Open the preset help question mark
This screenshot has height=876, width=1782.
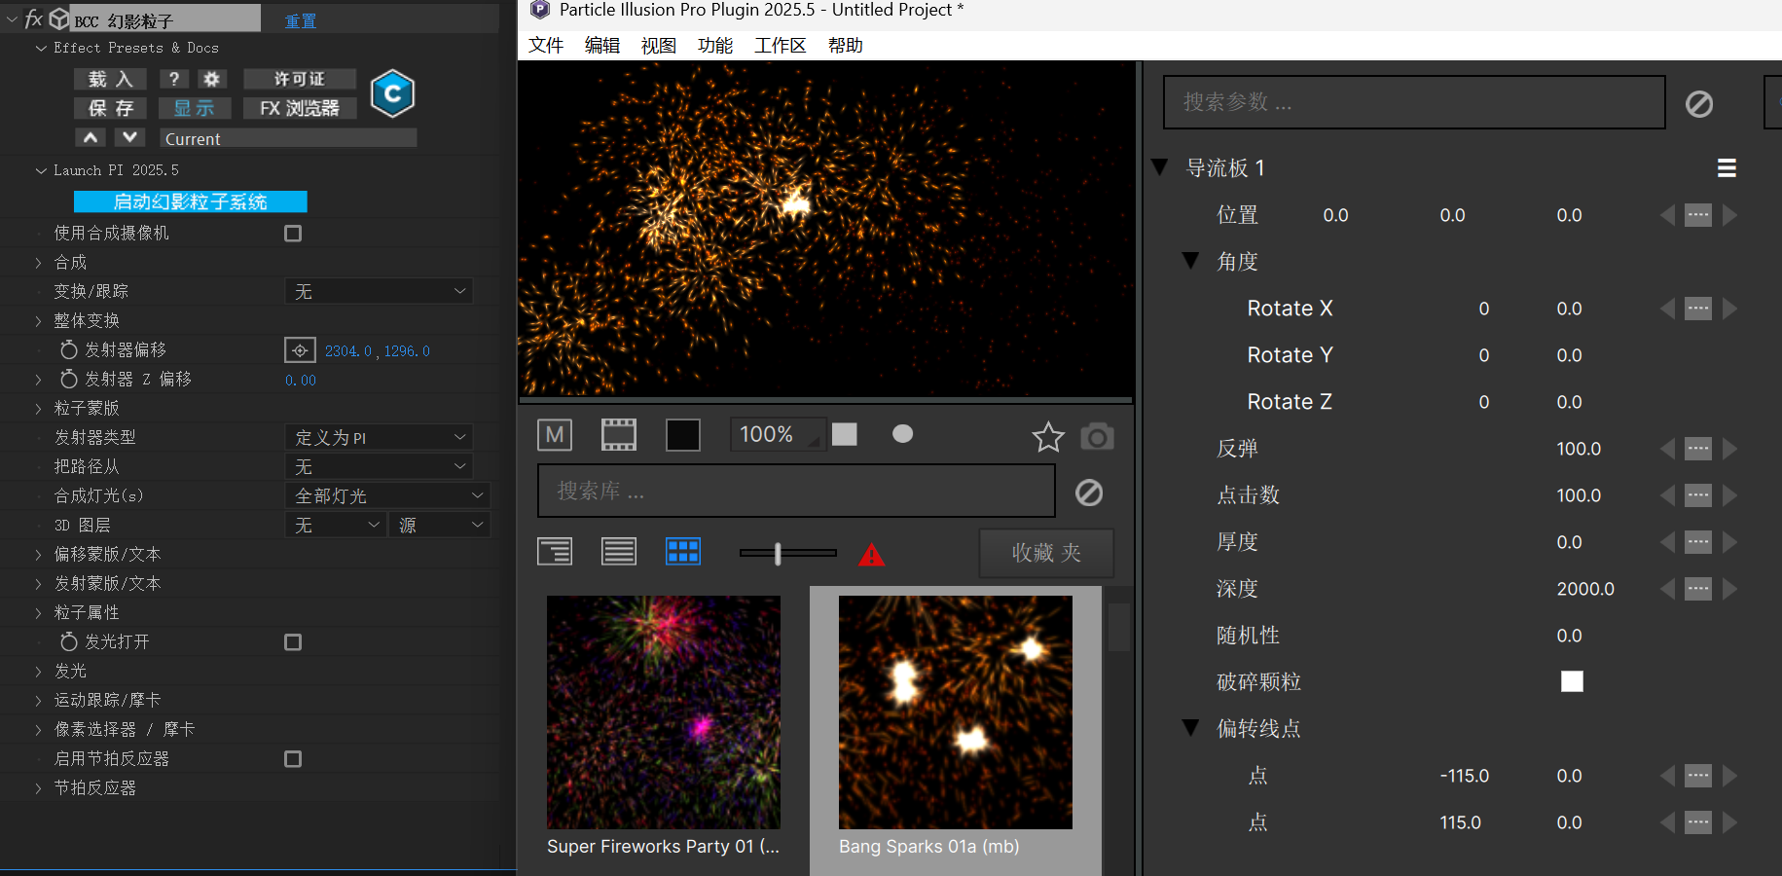coord(174,79)
